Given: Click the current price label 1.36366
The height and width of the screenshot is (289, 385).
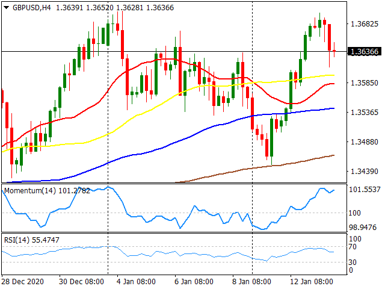Looking at the screenshot, I should point(365,52).
